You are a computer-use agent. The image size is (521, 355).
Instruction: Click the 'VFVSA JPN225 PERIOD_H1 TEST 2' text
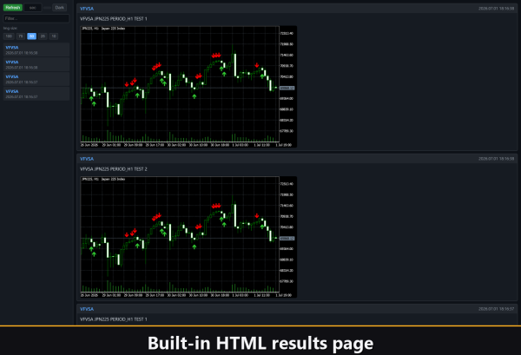113,169
